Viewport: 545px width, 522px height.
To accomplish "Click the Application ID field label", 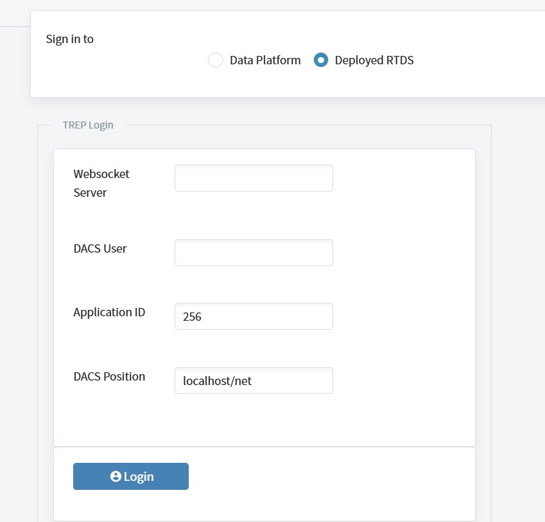I will click(x=109, y=312).
